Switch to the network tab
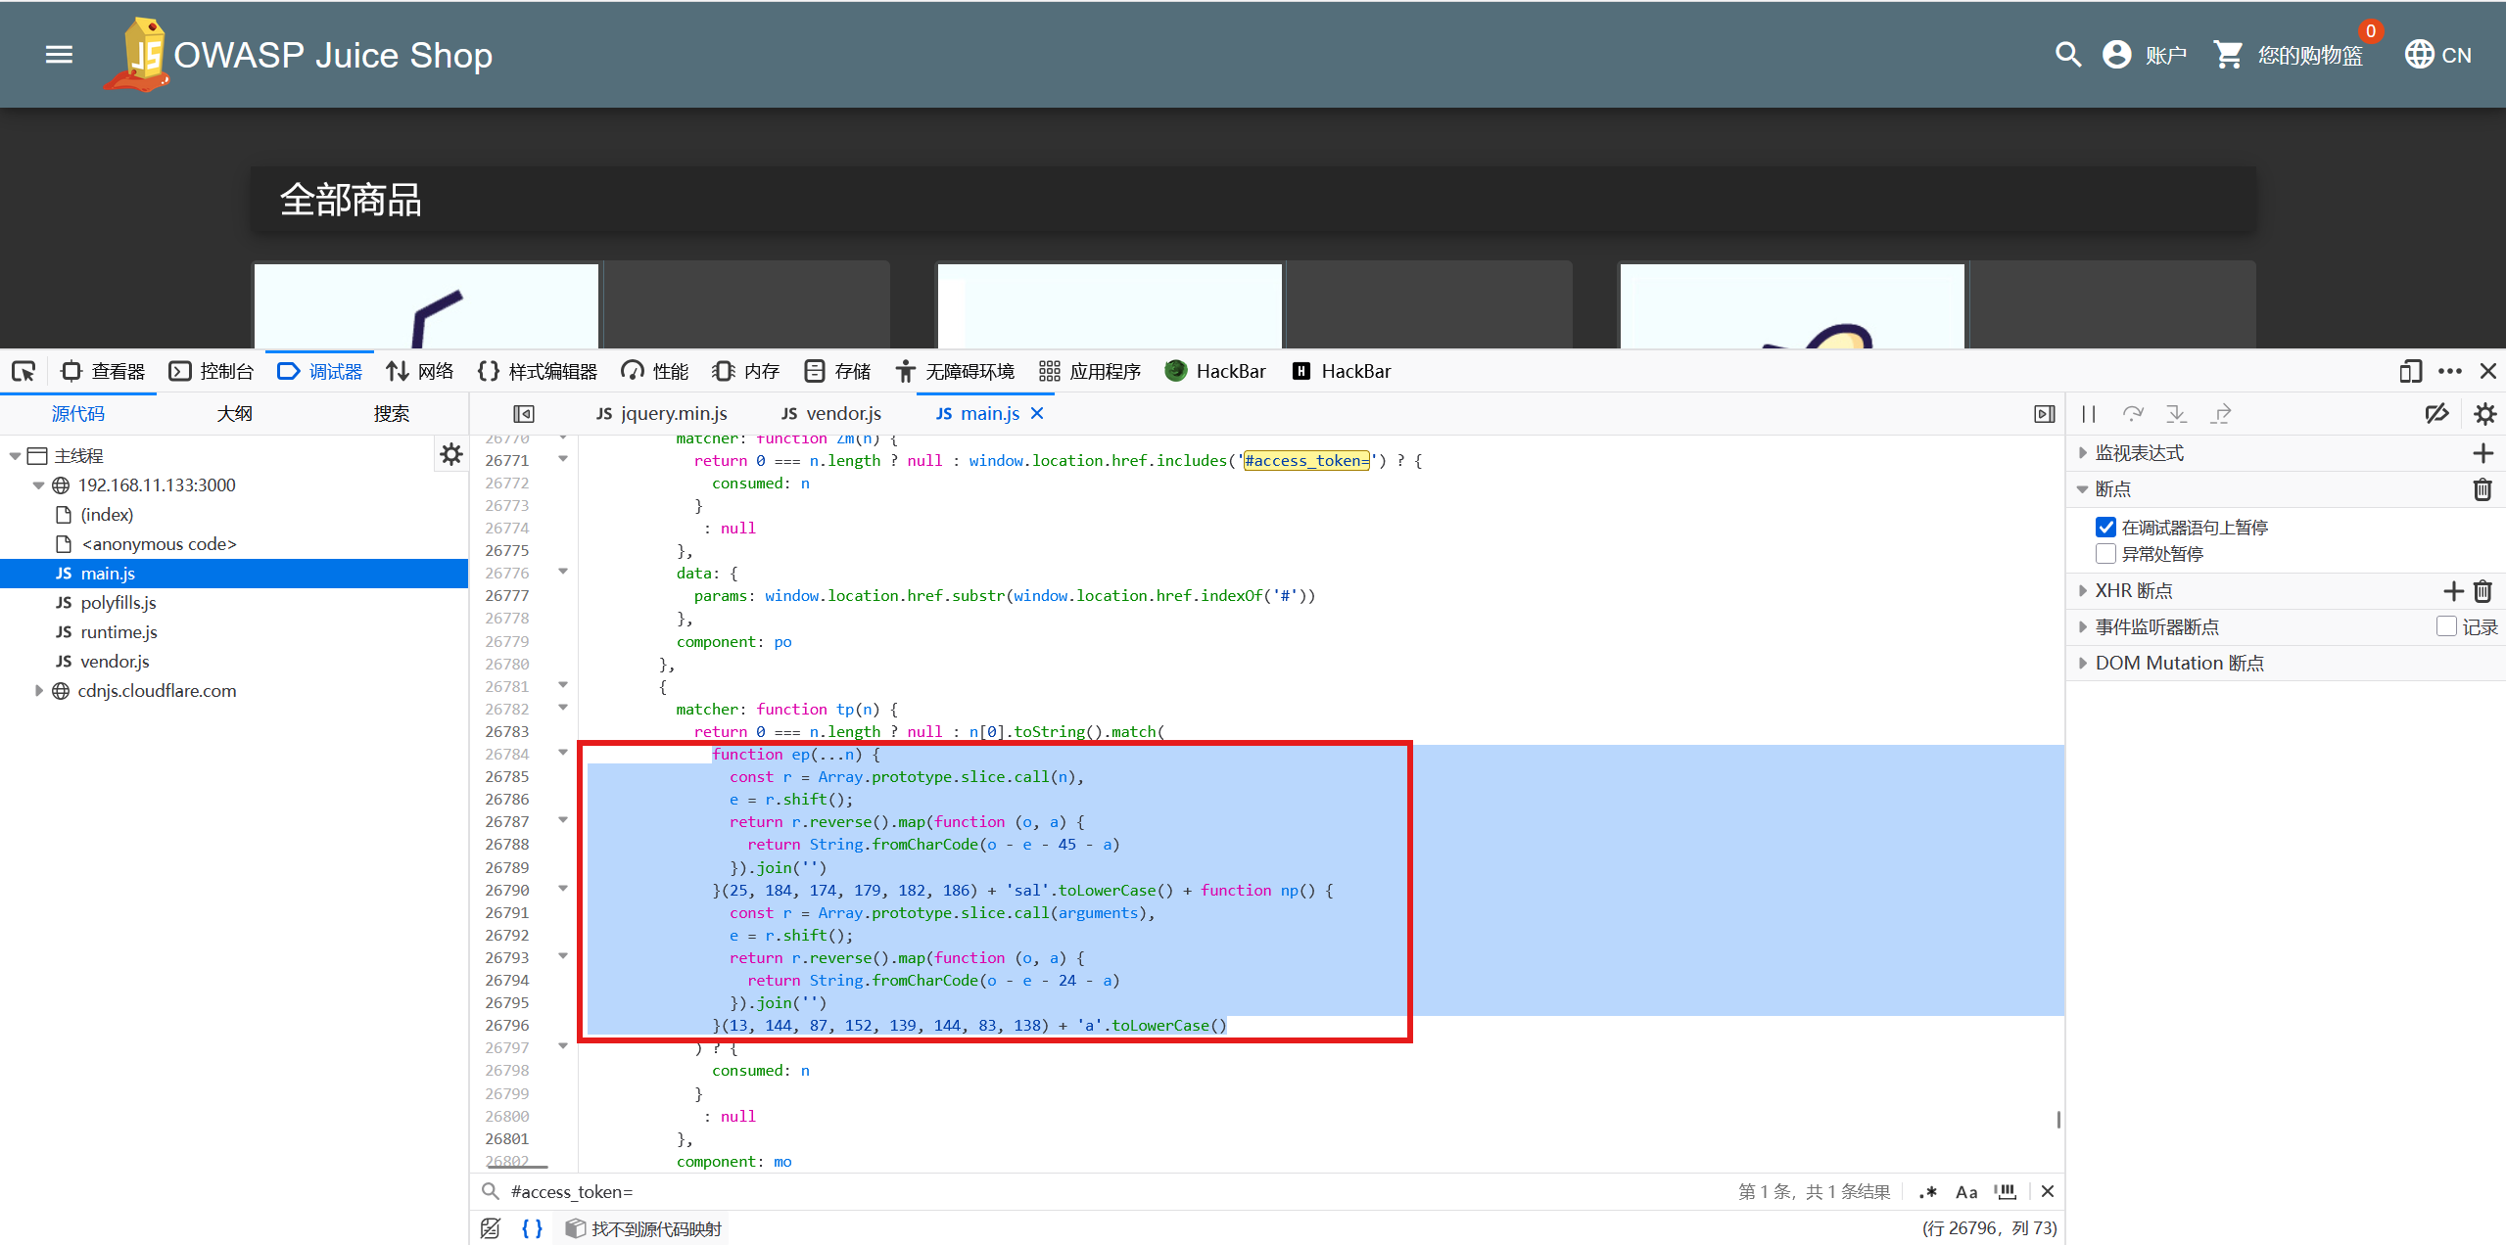Image resolution: width=2506 pixels, height=1245 pixels. [420, 371]
